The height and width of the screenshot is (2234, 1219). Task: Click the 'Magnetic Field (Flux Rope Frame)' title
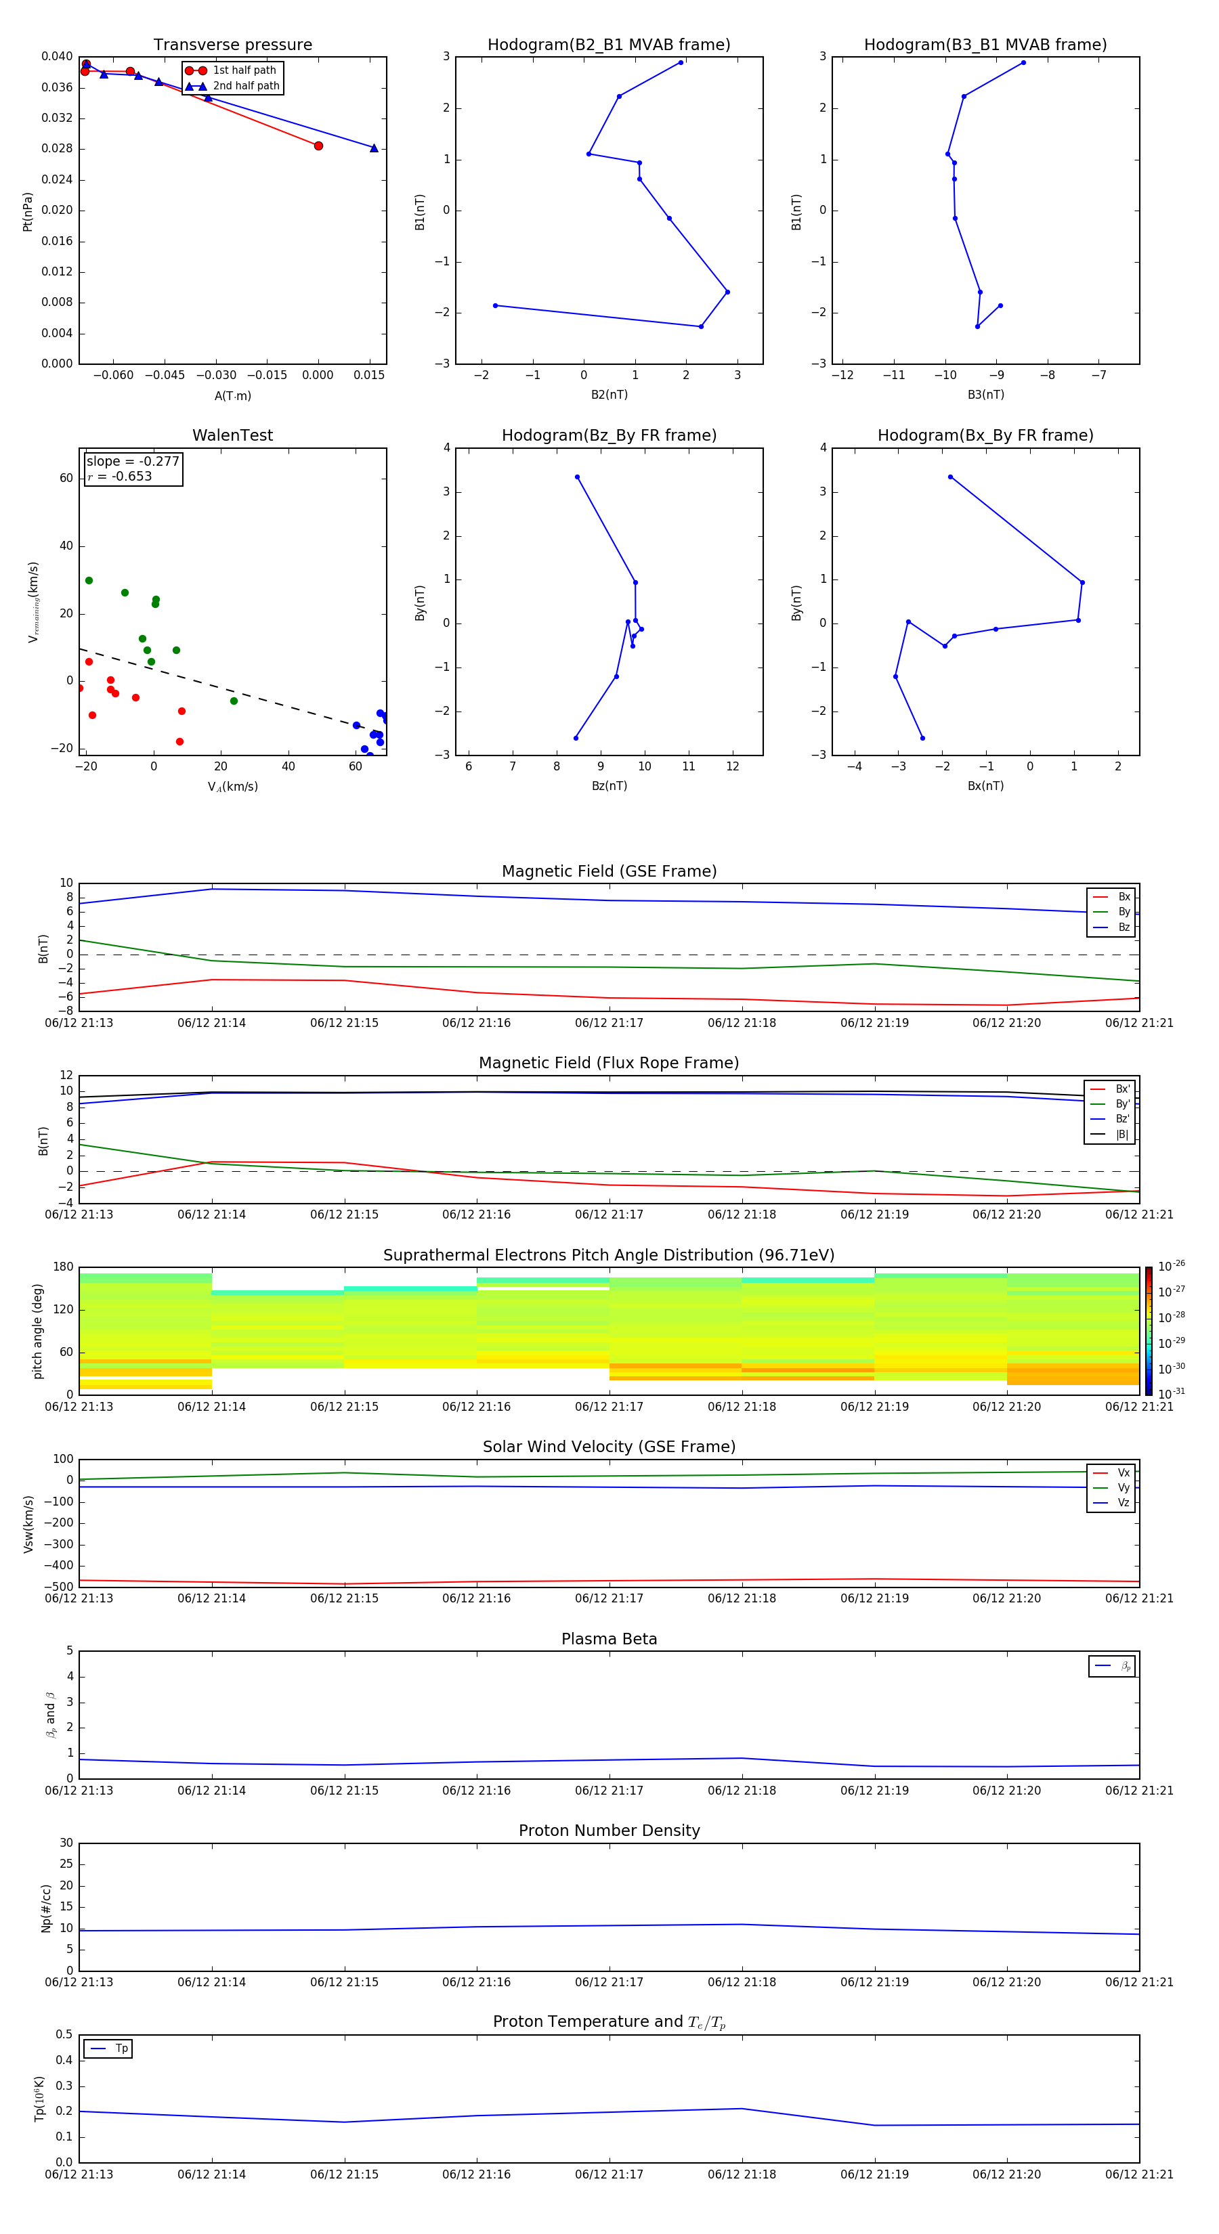[609, 1064]
